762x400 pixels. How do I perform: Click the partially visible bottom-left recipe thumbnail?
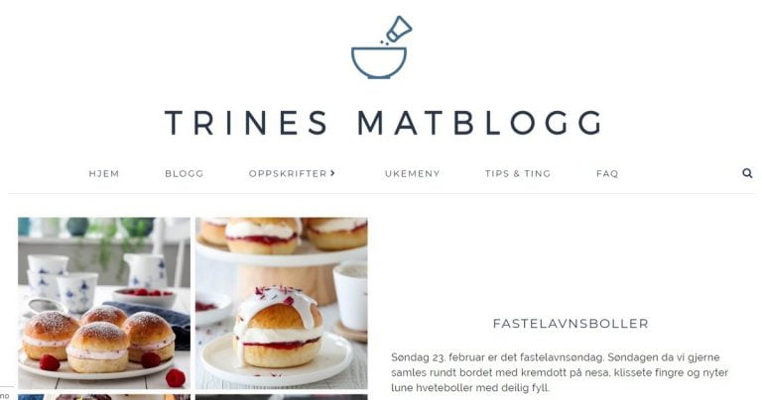click(x=104, y=397)
